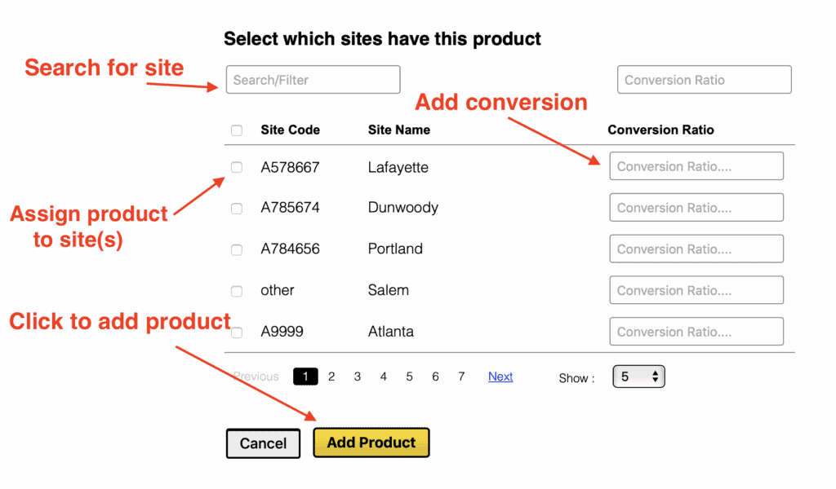Focus the top Conversion Ratio field
The width and height of the screenshot is (836, 489).
[x=704, y=80]
